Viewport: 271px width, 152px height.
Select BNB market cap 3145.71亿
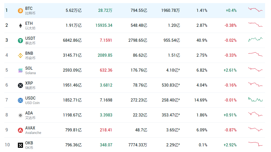coord(72,55)
